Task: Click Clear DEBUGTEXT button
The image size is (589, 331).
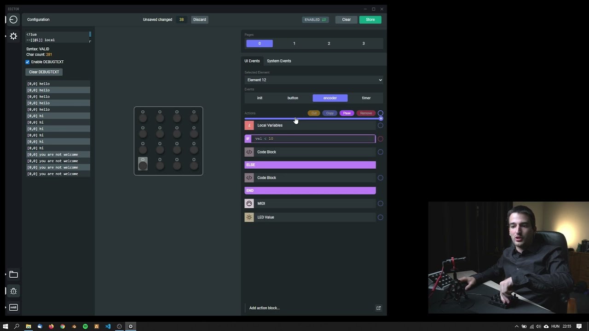Action: (44, 72)
